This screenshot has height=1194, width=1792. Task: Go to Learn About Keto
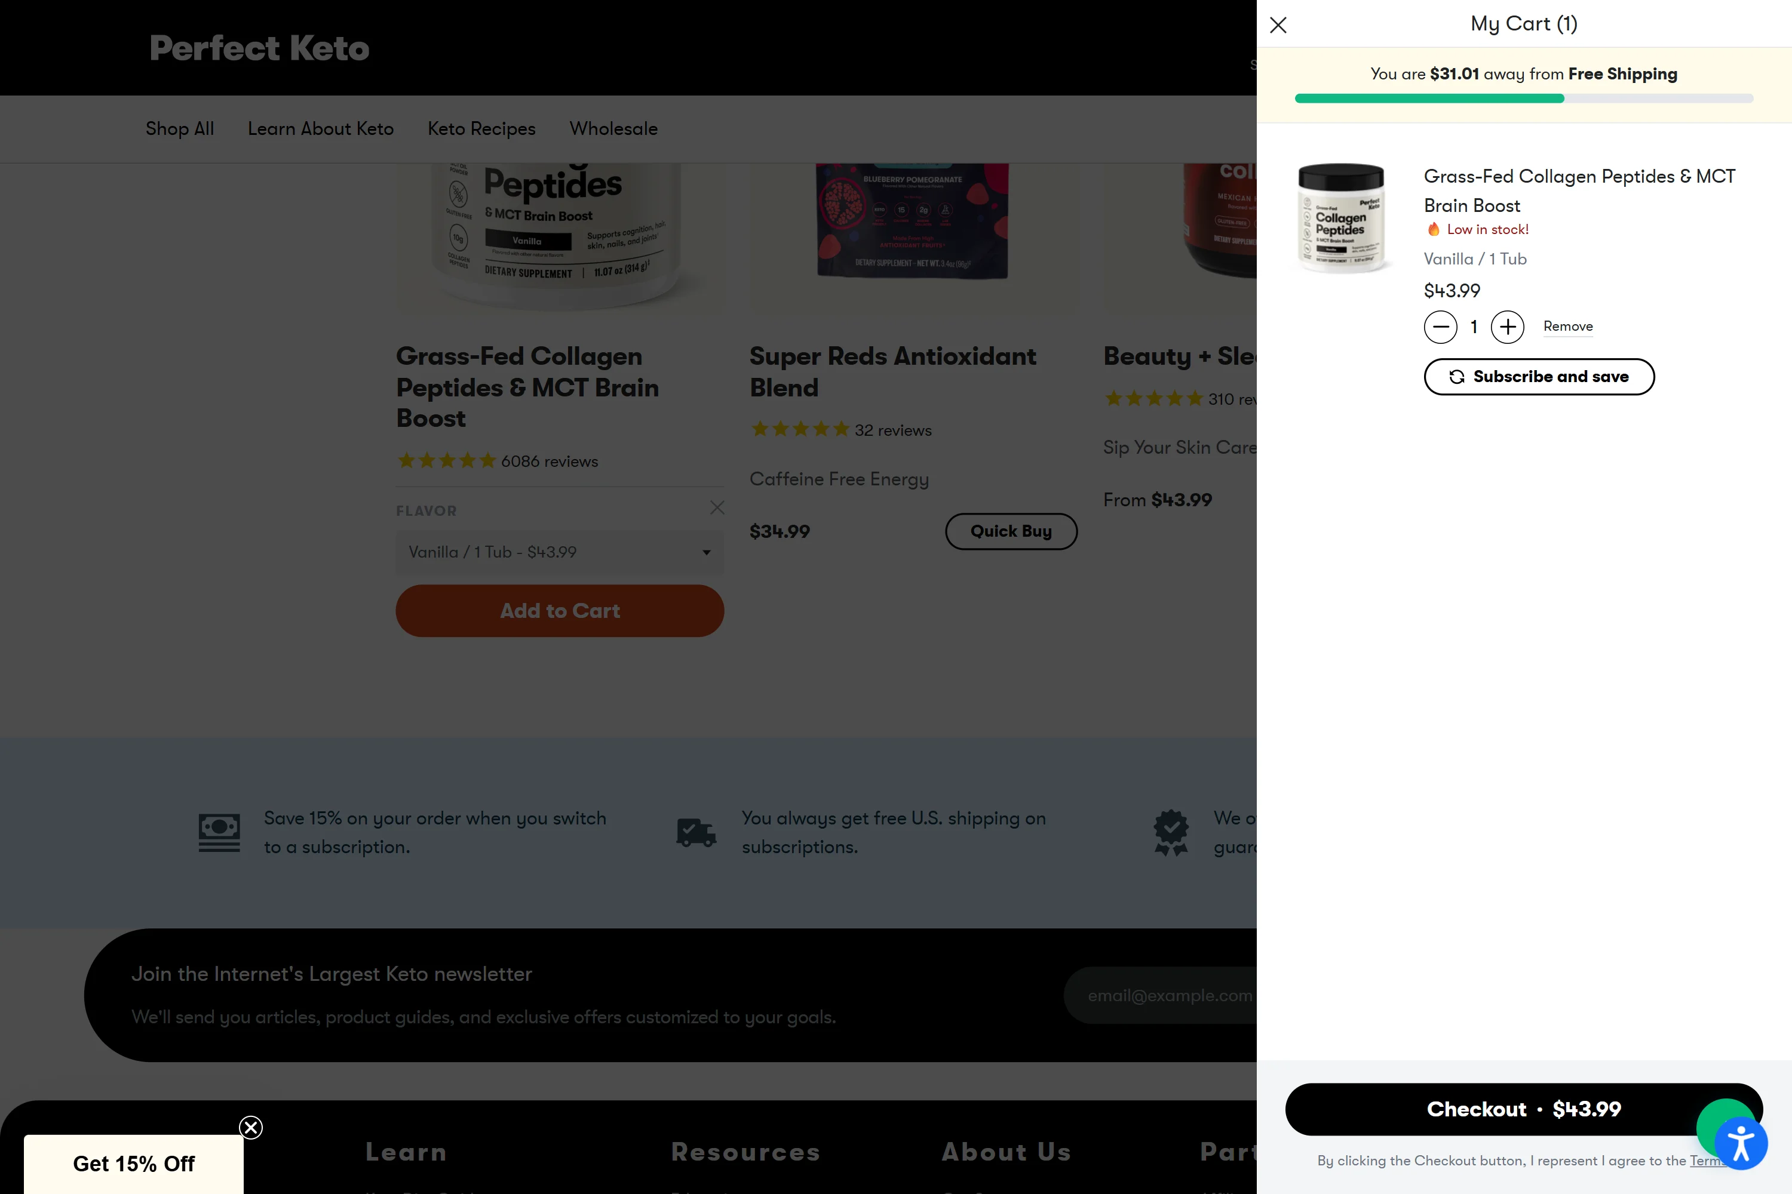coord(321,129)
